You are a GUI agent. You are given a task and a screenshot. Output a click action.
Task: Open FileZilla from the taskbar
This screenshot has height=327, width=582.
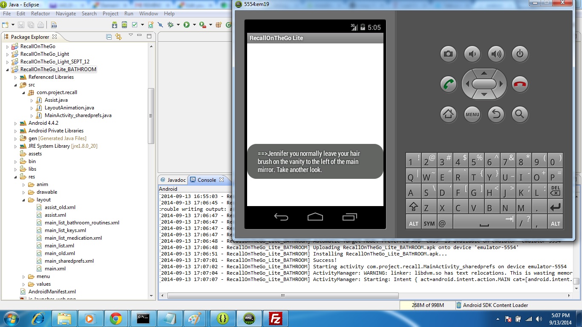[x=276, y=318]
